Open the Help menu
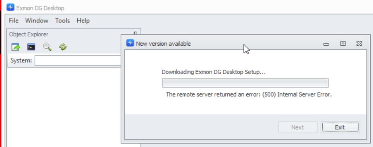 (83, 20)
